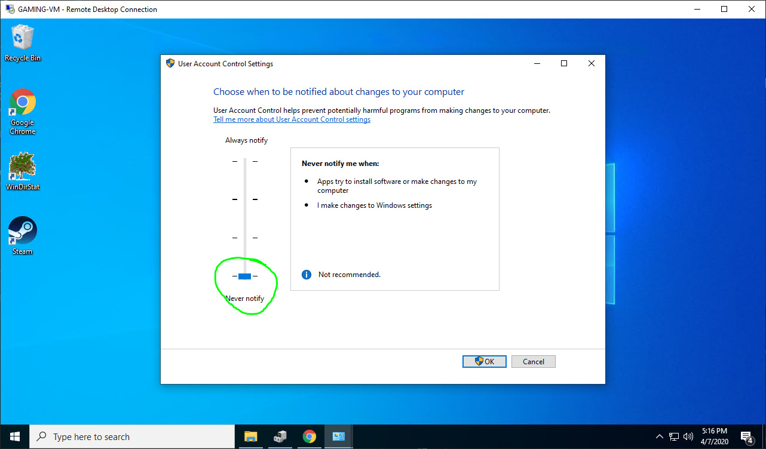Click the blue info icon beside Not recommended
This screenshot has width=766, height=449.
tap(307, 275)
